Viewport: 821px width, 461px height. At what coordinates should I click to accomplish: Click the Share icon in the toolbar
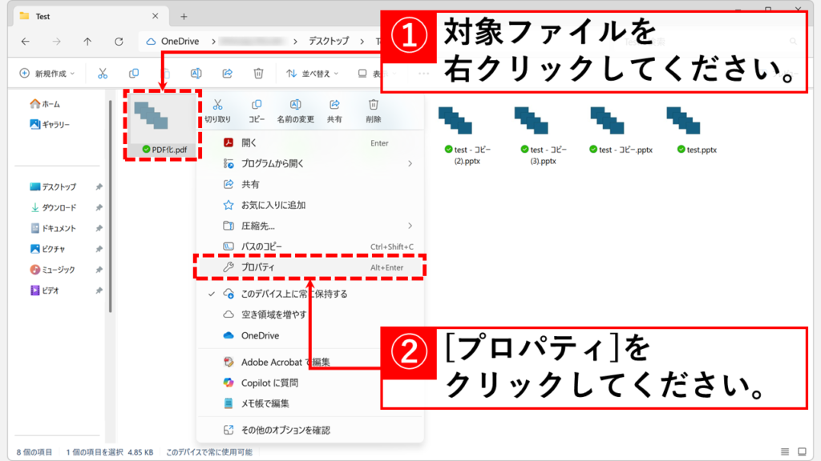pyautogui.click(x=227, y=74)
